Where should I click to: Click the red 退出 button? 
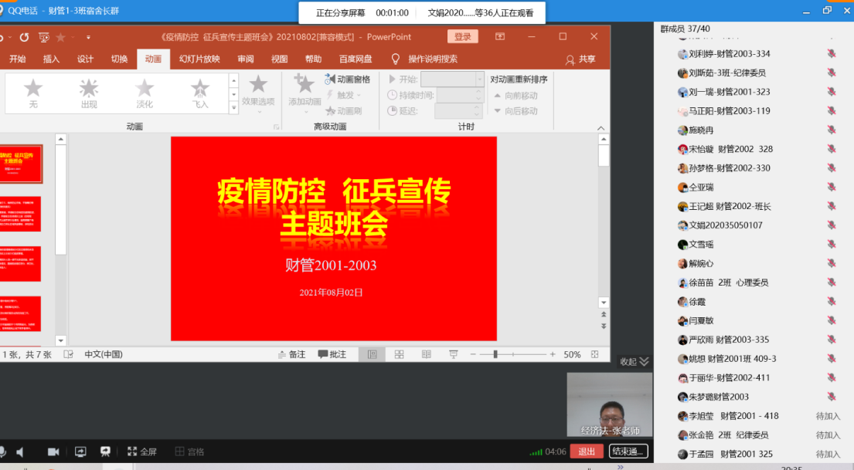pyautogui.click(x=587, y=451)
